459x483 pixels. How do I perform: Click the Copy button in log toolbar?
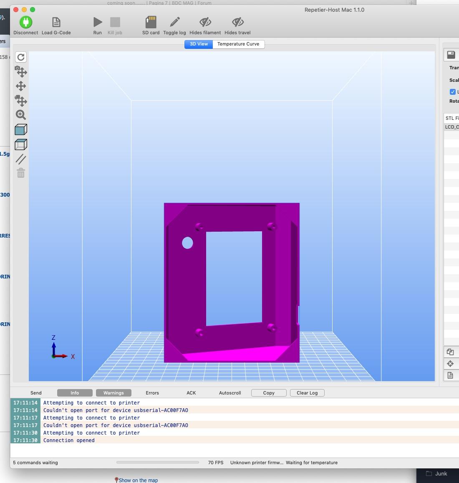(x=269, y=393)
